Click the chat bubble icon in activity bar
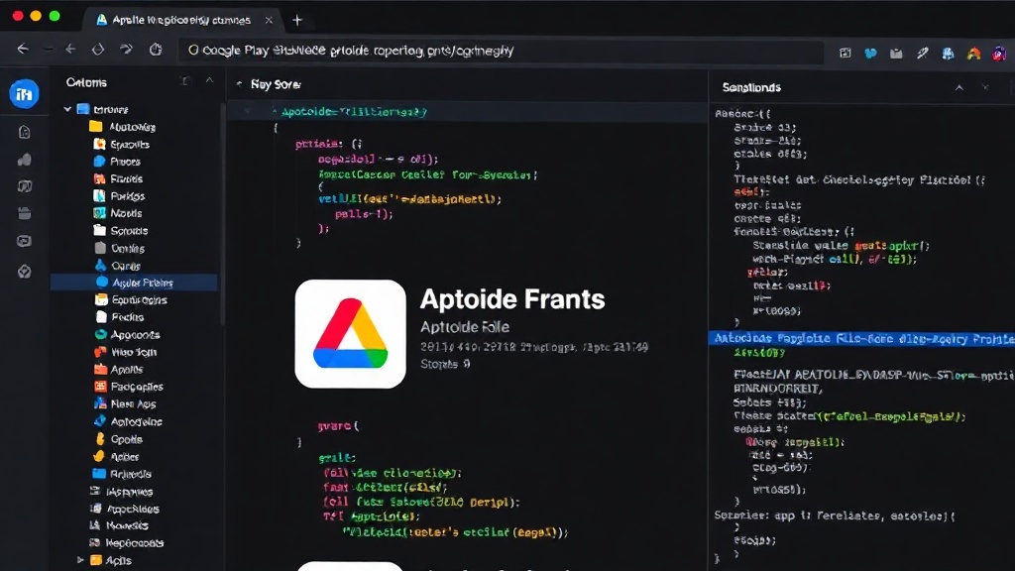 point(24,242)
